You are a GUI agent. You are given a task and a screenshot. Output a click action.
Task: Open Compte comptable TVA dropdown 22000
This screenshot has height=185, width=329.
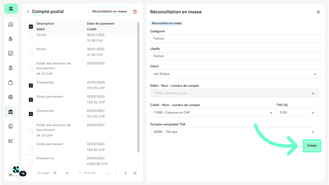point(234,132)
